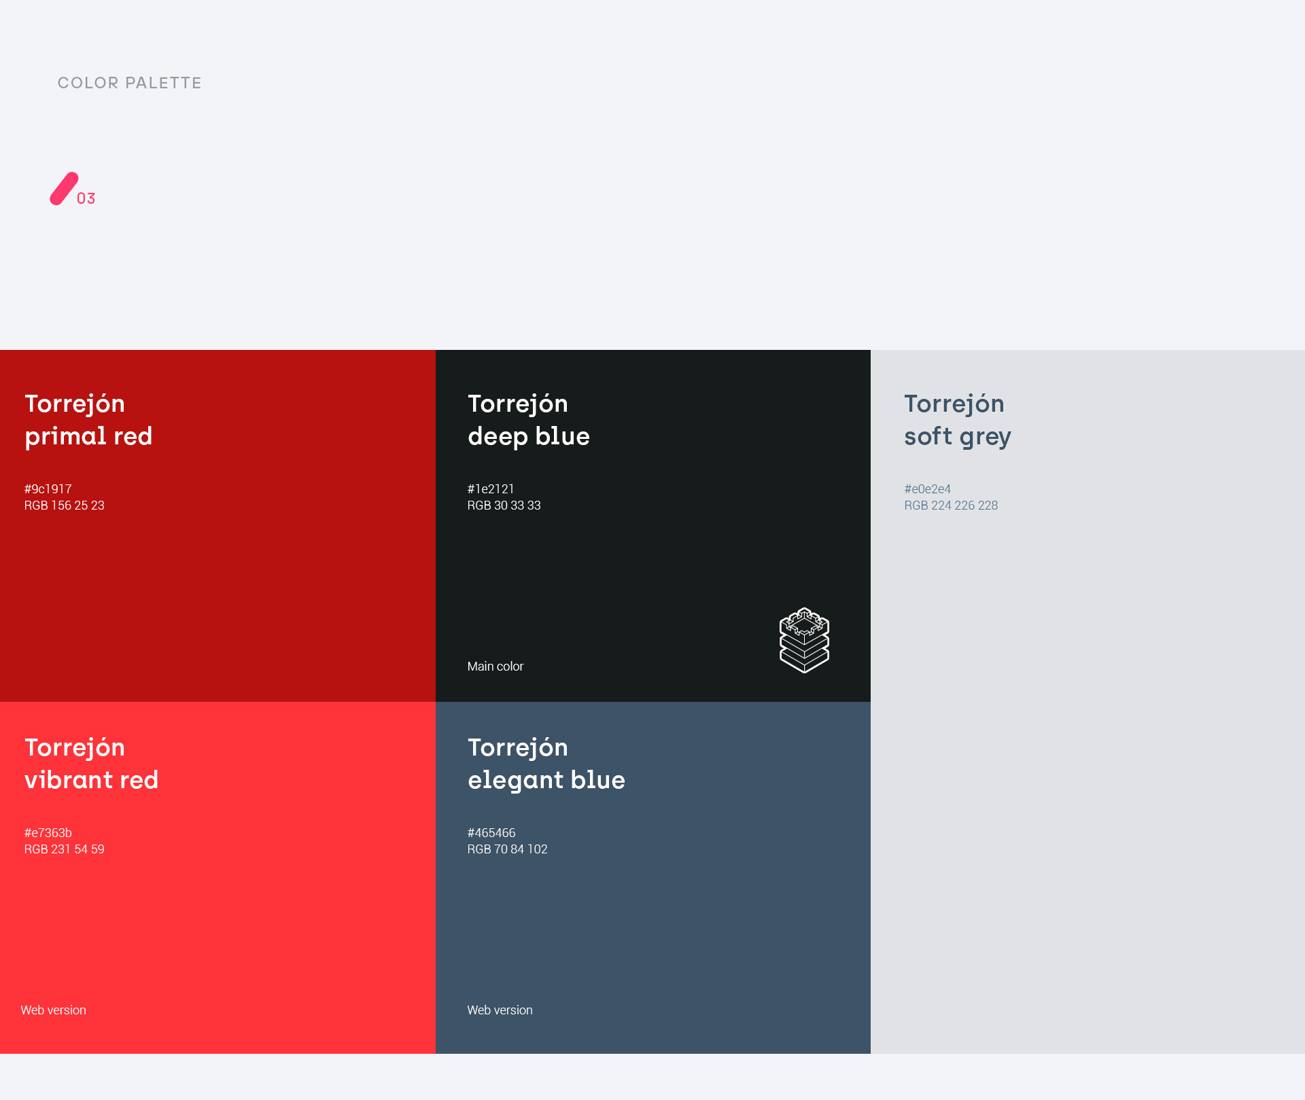Click the #1e2121 hex code
The image size is (1305, 1100).
click(x=490, y=489)
